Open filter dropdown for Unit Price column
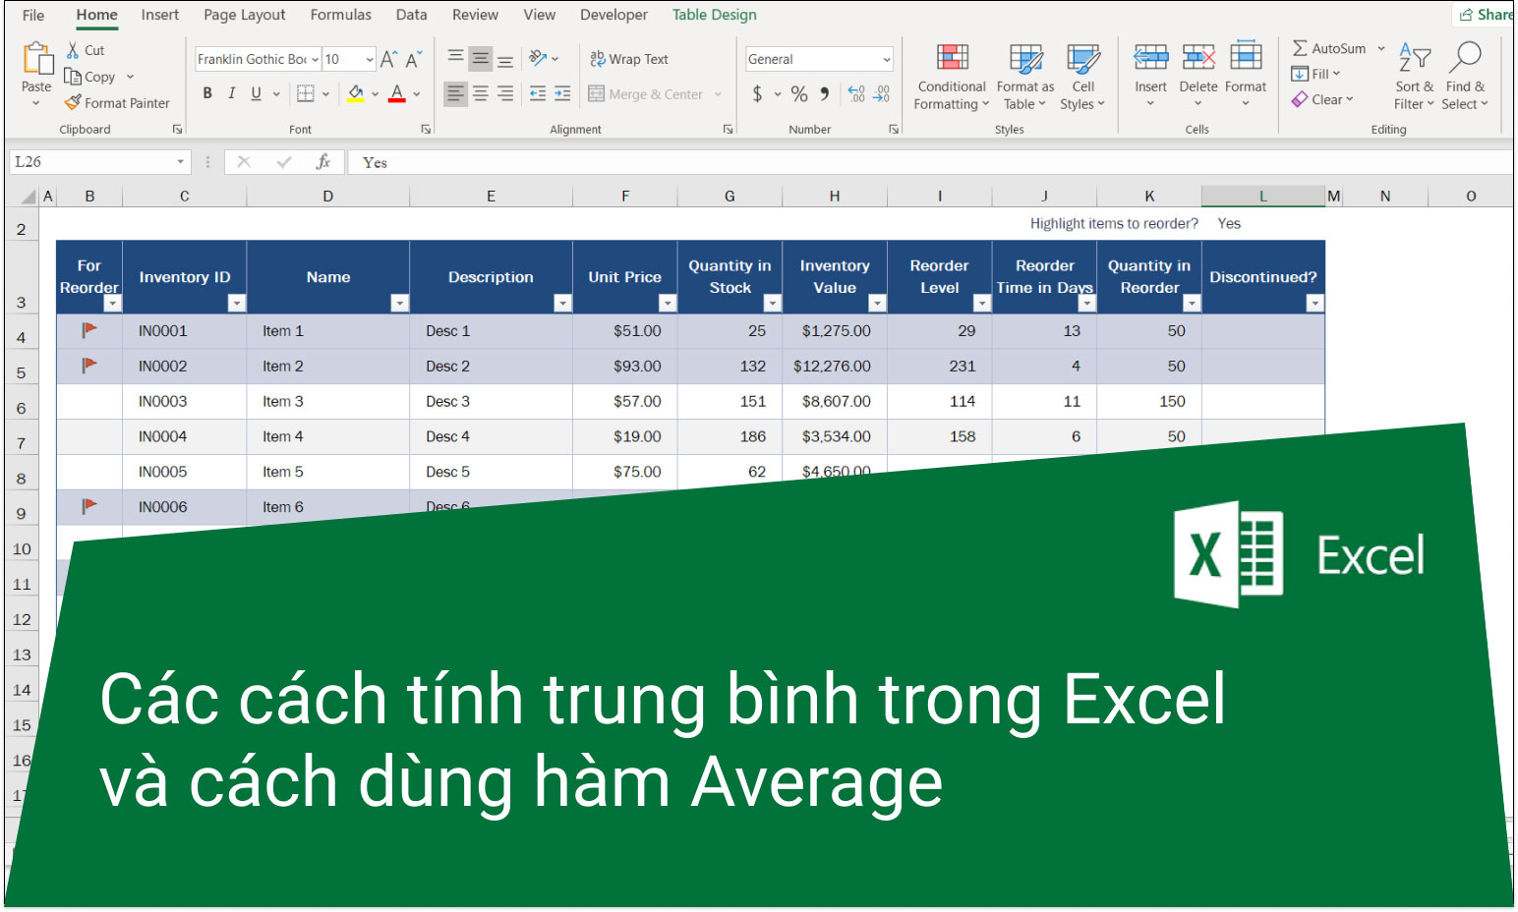Viewport: 1518px width, 912px height. pyautogui.click(x=668, y=304)
